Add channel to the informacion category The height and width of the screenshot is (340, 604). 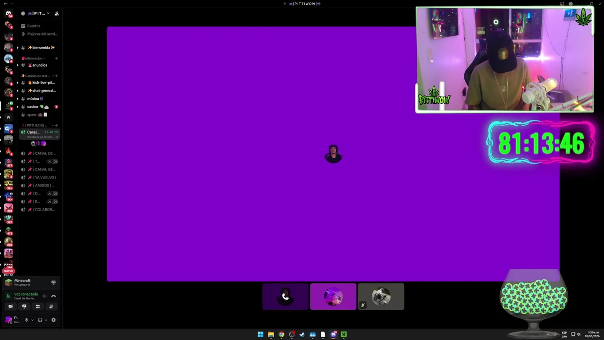click(56, 59)
